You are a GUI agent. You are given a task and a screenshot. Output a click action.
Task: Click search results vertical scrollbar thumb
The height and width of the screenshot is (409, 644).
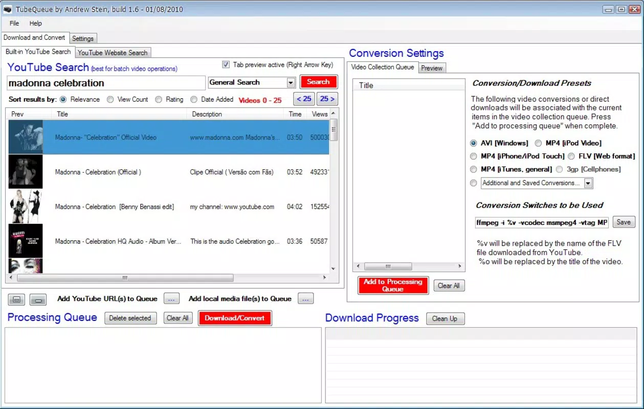point(334,130)
